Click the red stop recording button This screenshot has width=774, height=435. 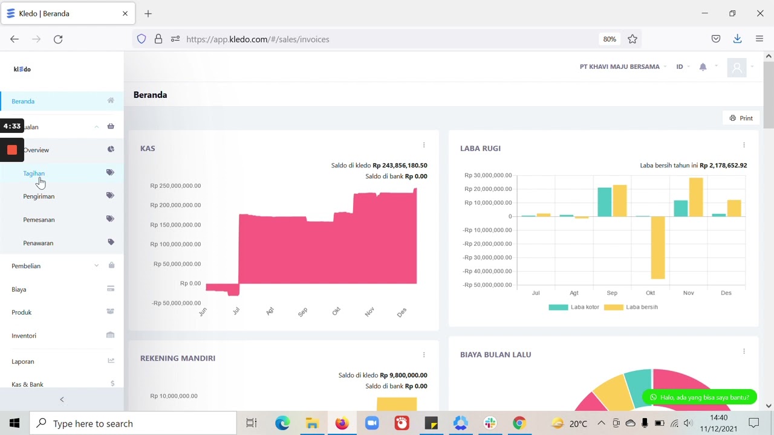[x=12, y=150]
